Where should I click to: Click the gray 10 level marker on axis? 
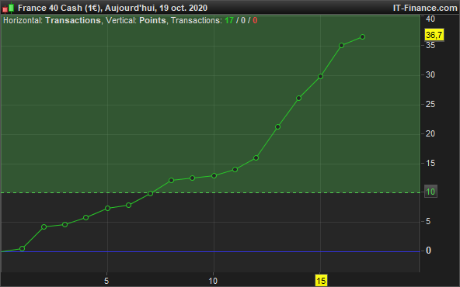pyautogui.click(x=430, y=192)
